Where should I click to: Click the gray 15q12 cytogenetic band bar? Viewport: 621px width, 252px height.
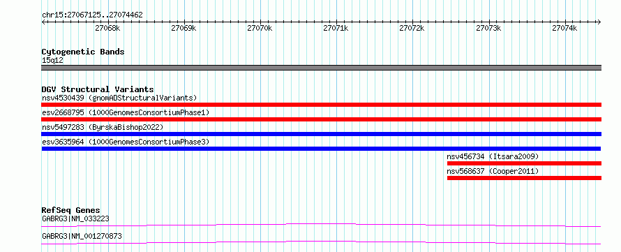click(321, 68)
